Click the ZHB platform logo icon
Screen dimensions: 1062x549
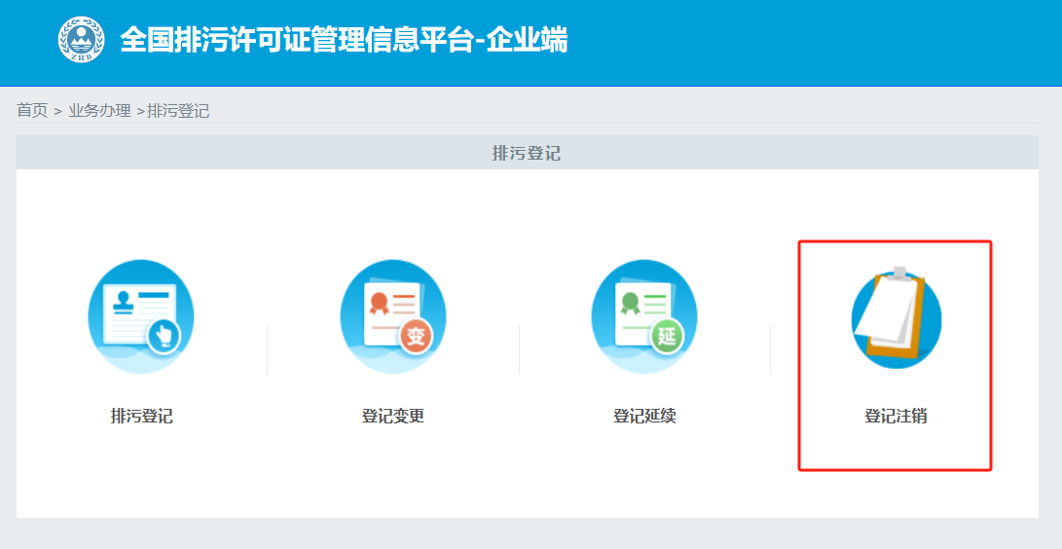tap(81, 40)
